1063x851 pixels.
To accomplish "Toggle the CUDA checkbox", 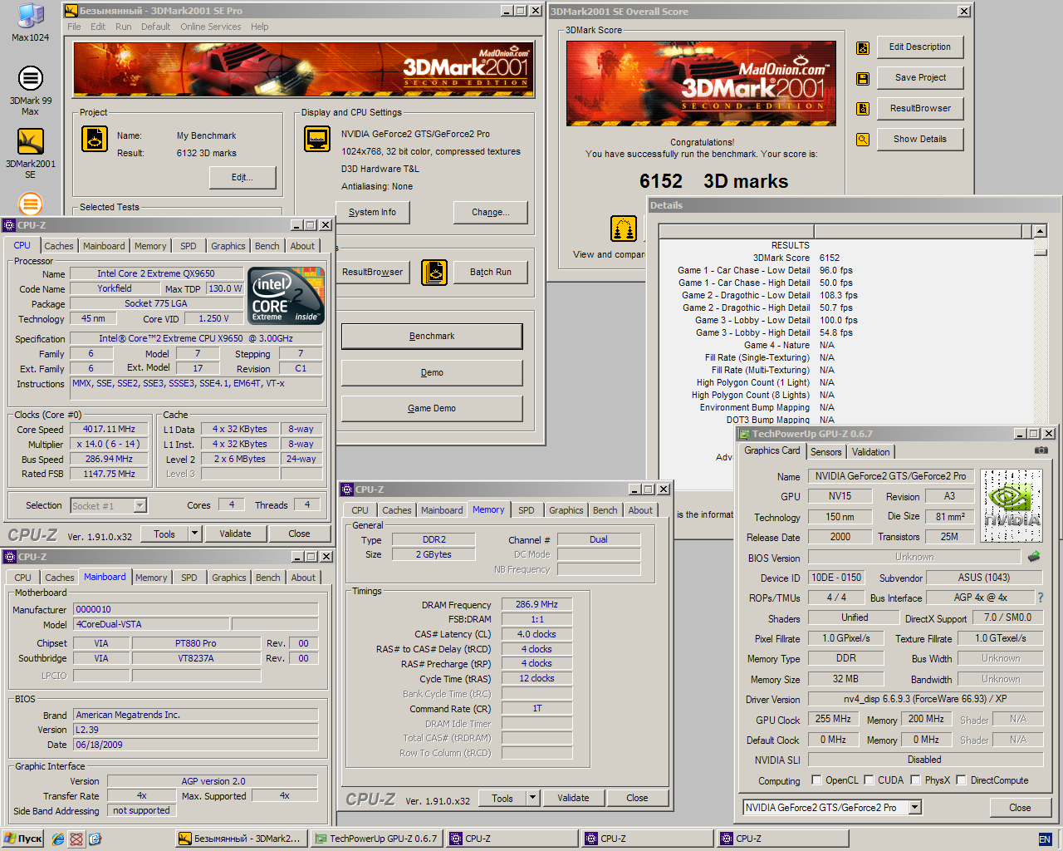I will coord(869,780).
